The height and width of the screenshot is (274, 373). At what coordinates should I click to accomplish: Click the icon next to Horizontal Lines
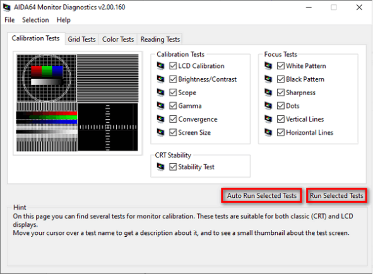[x=268, y=132]
